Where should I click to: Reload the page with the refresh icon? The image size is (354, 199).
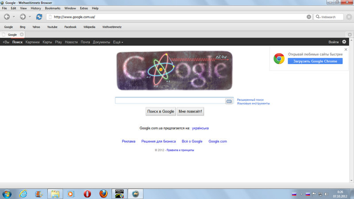[x=39, y=17]
